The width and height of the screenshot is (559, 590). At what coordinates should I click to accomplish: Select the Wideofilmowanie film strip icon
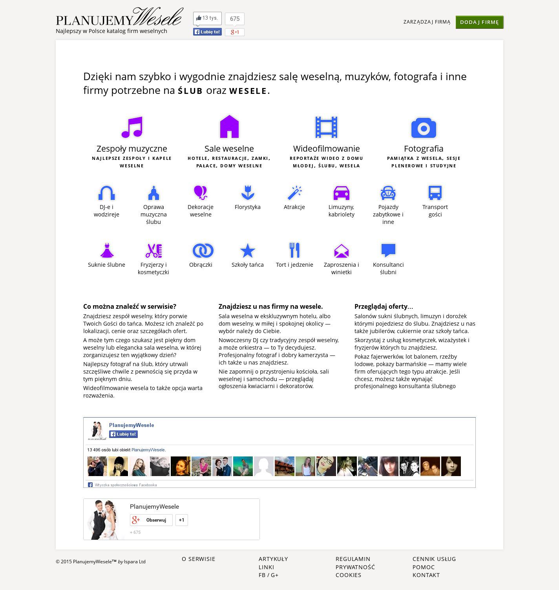(x=326, y=127)
